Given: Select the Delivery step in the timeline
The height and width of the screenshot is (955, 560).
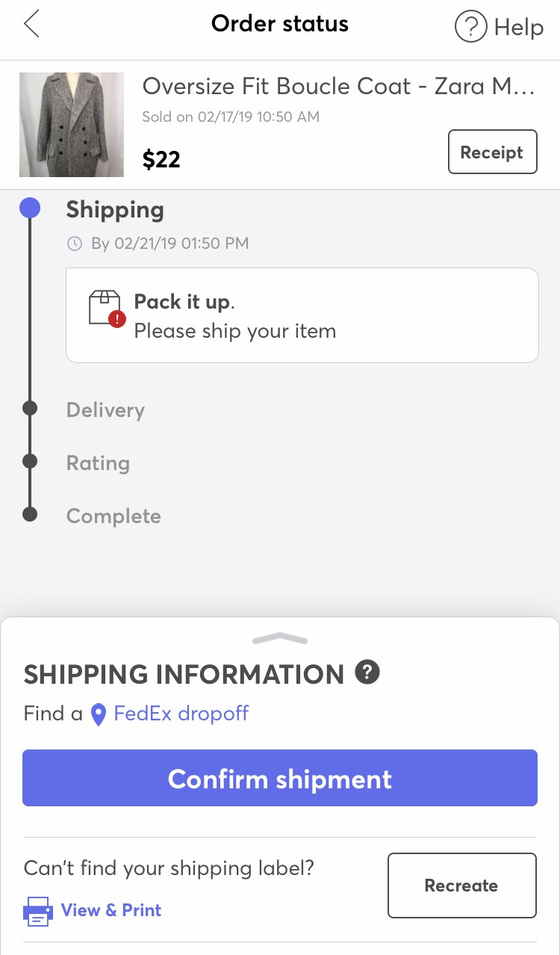Looking at the screenshot, I should 105,410.
